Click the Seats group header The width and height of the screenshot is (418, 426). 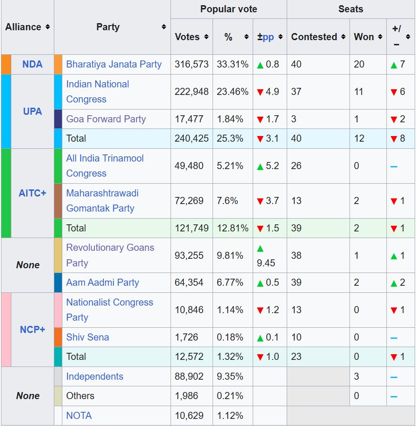(x=350, y=9)
